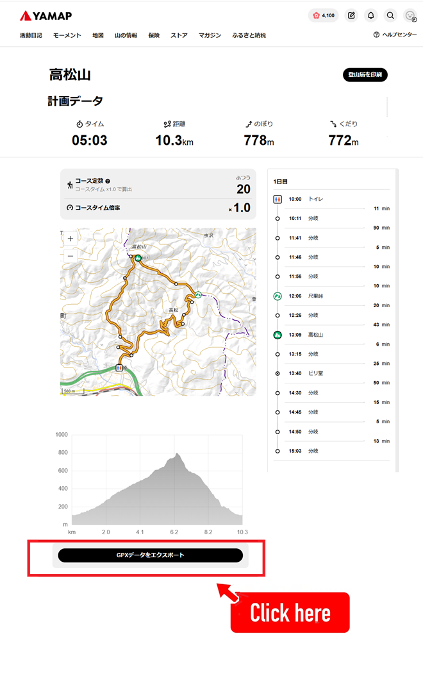Click the 高松山 summit marker on the map
The image size is (423, 674).
coord(138,258)
